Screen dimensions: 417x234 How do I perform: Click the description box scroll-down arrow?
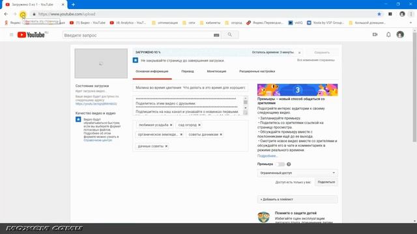click(x=246, y=108)
